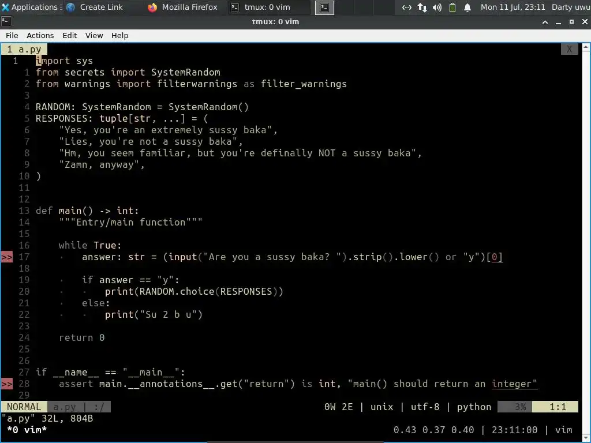Open the Help menu
591x443 pixels.
(119, 35)
